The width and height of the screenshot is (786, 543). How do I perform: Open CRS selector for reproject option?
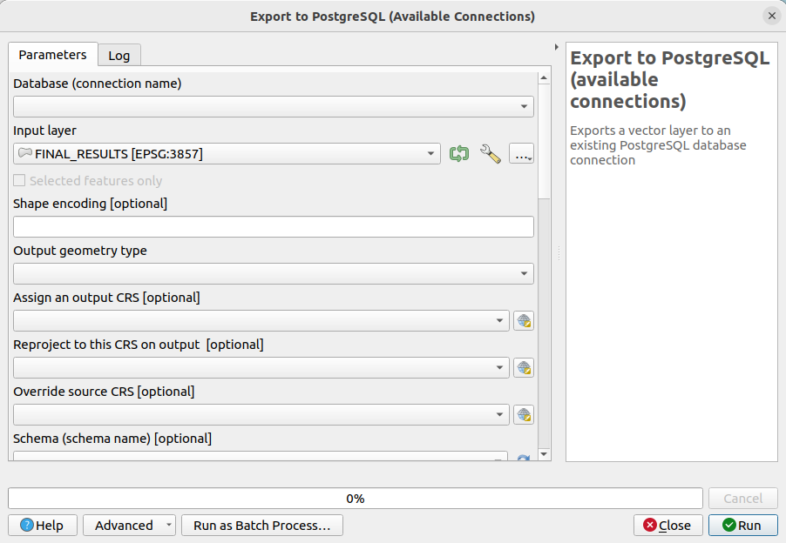524,367
